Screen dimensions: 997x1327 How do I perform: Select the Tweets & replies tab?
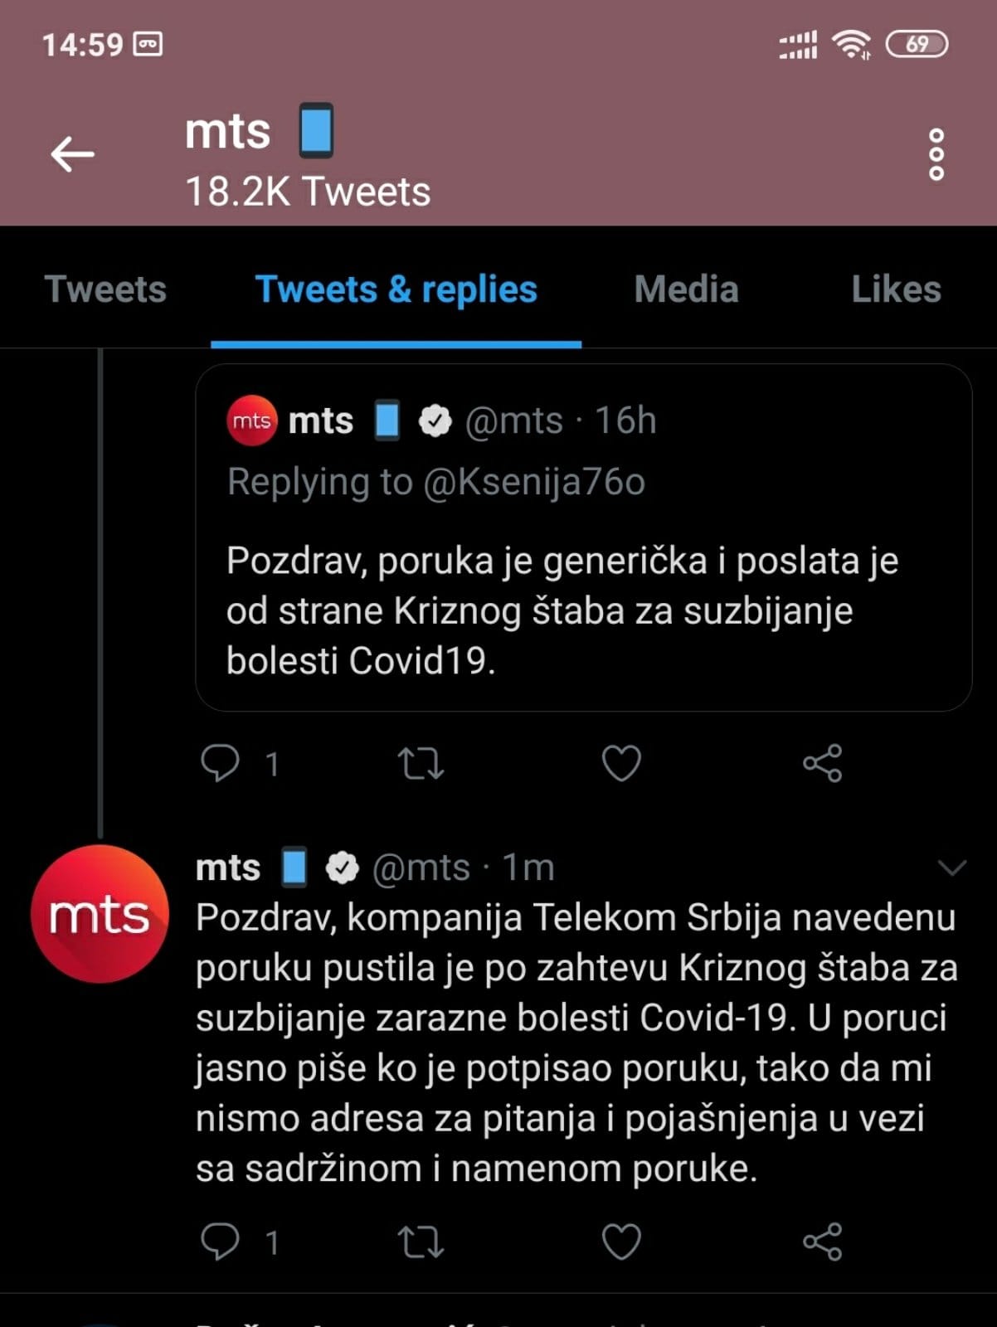tap(396, 289)
